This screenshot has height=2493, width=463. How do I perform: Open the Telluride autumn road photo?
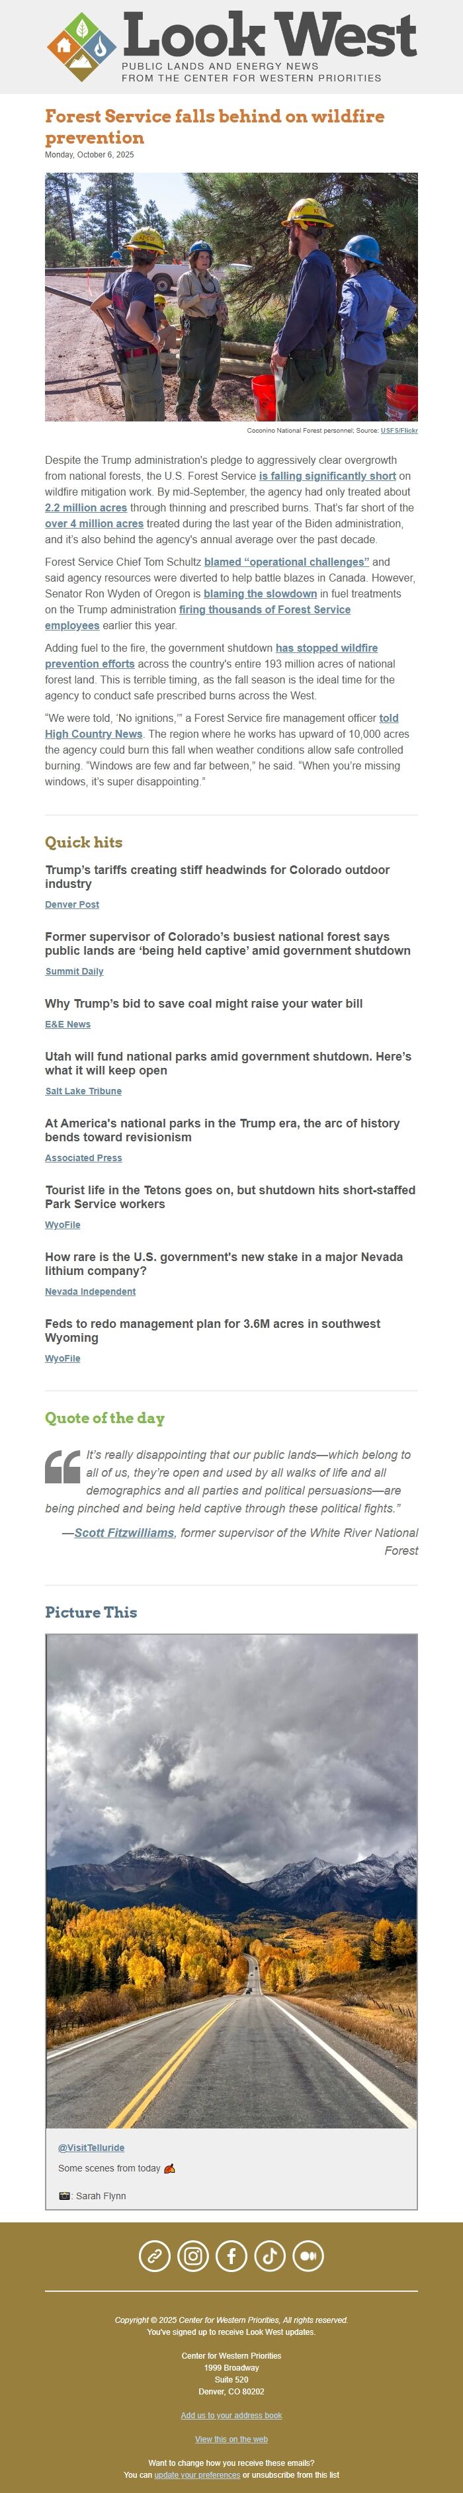tap(231, 1880)
